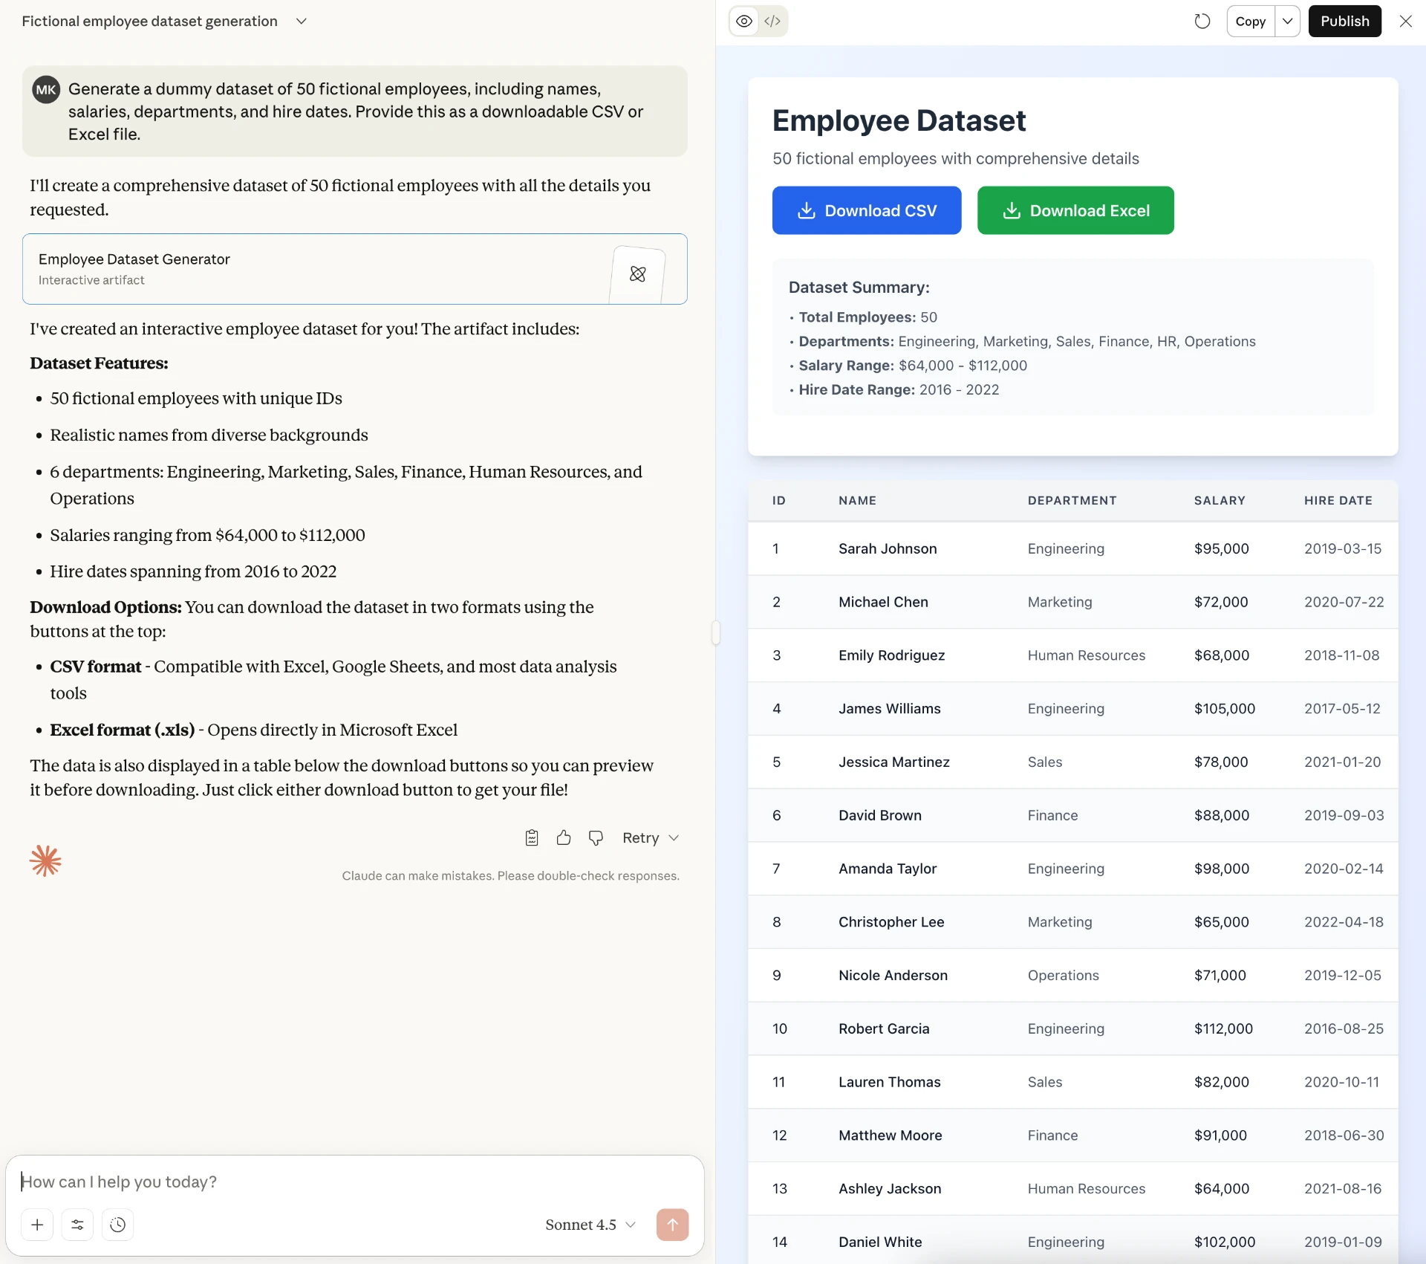Expand the Retry options chevron

click(x=674, y=837)
